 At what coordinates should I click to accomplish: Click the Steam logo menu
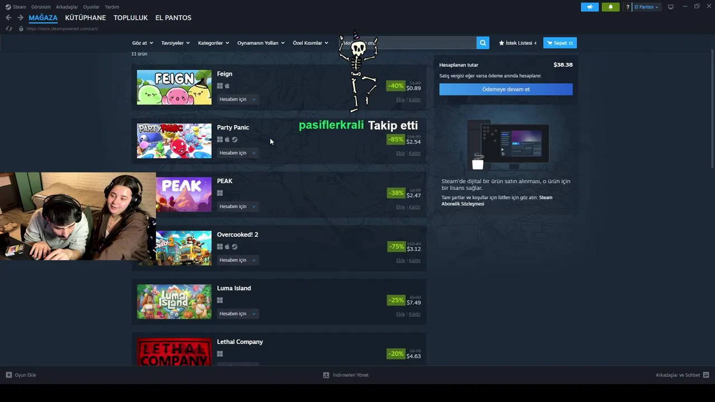(16, 7)
